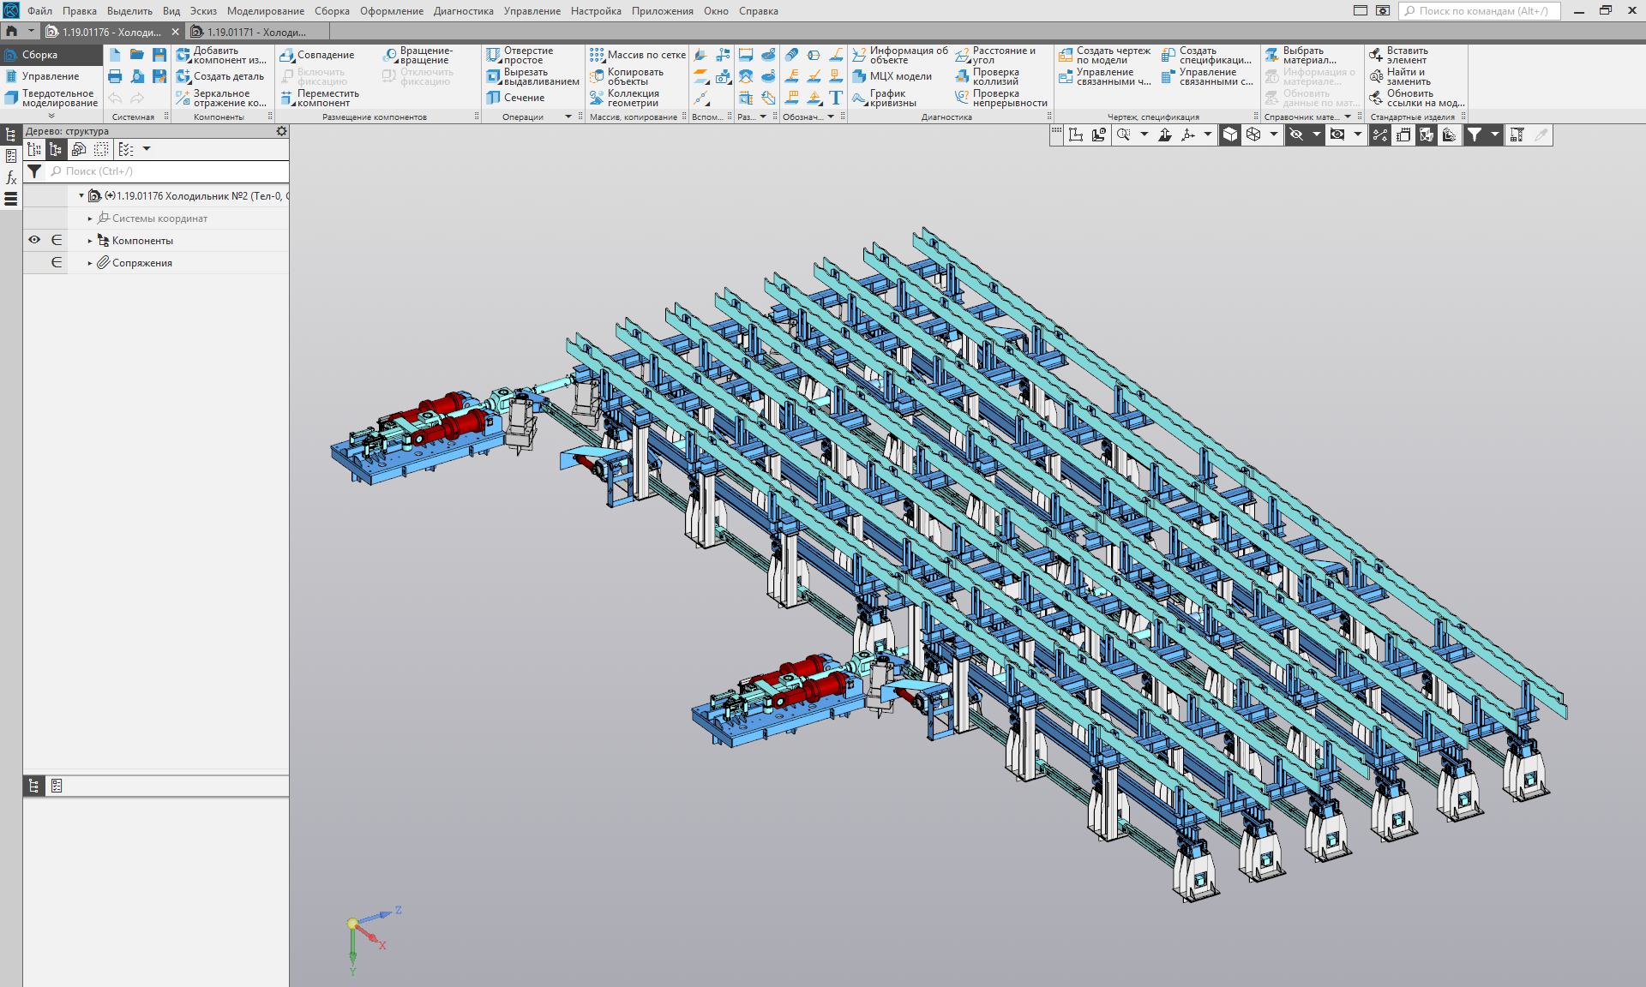This screenshot has height=987, width=1646.
Task: Click tree filter funnel icon
Action: [x=34, y=171]
